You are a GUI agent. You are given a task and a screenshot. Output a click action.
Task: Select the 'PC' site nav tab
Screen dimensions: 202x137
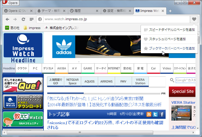[35, 68]
